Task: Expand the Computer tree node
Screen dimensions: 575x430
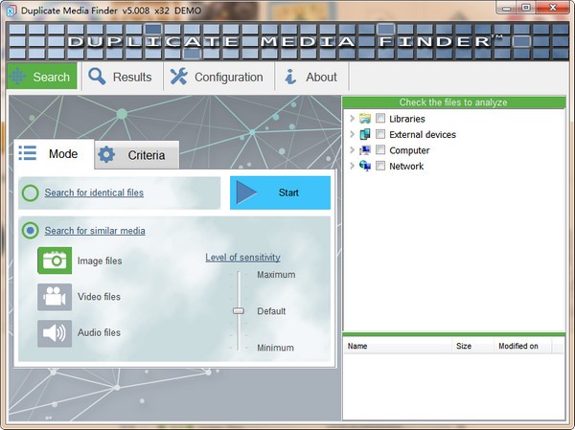Action: [352, 150]
